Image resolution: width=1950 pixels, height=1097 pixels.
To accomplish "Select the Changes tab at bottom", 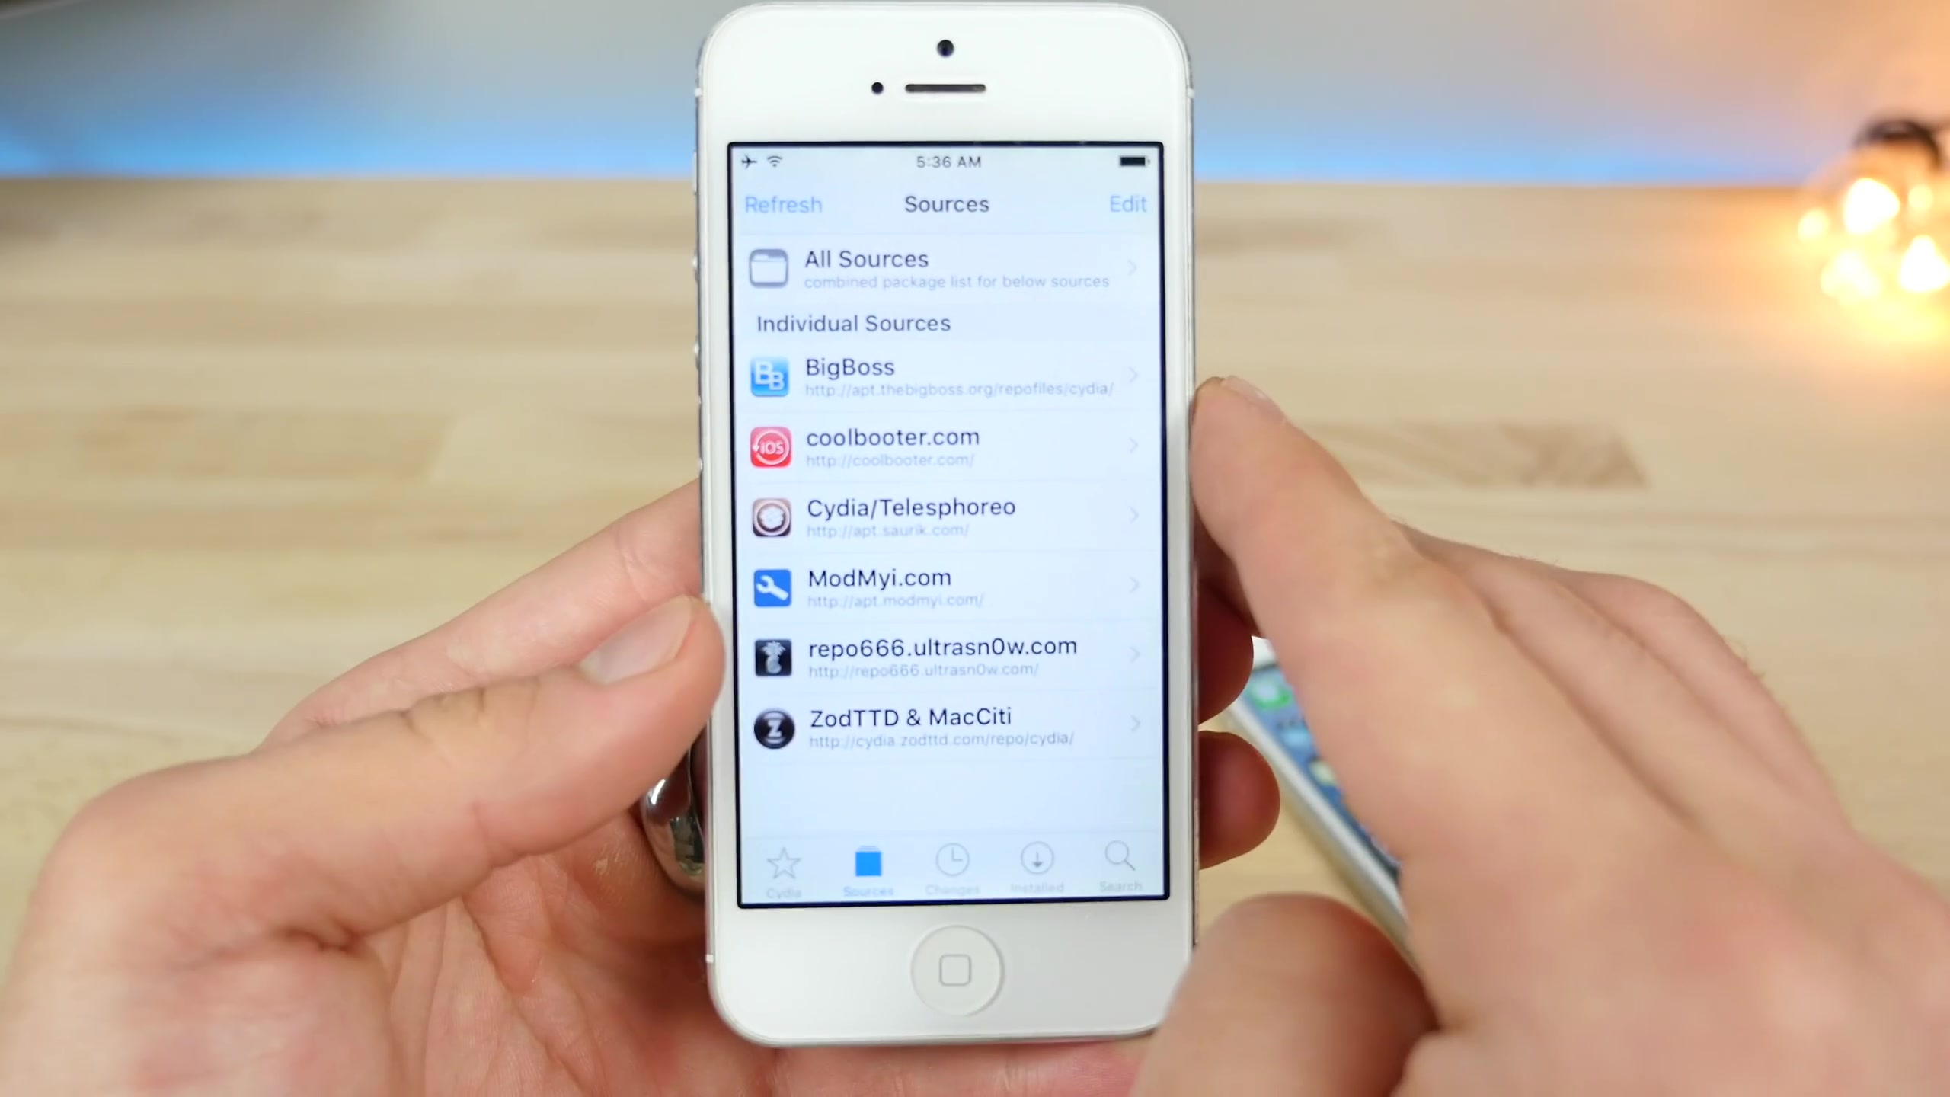I will tap(952, 867).
